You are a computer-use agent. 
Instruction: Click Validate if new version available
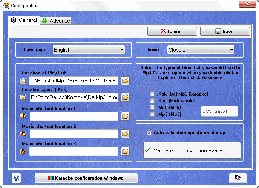point(192,150)
